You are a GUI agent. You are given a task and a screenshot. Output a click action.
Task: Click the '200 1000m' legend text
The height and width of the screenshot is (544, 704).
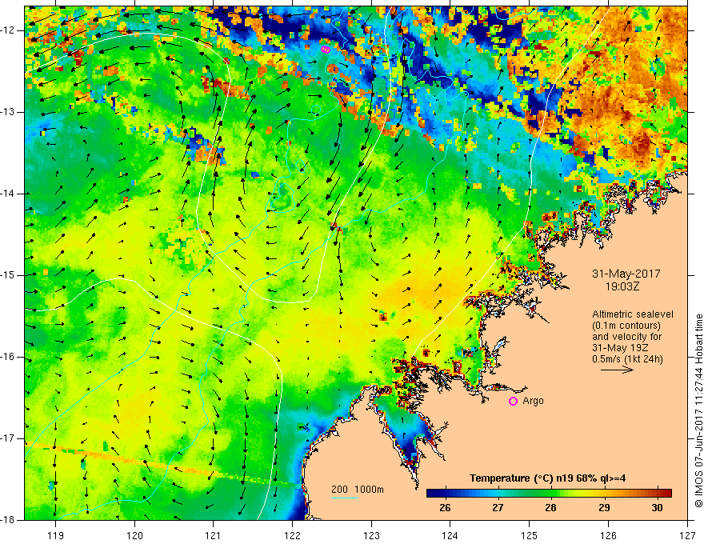point(358,490)
